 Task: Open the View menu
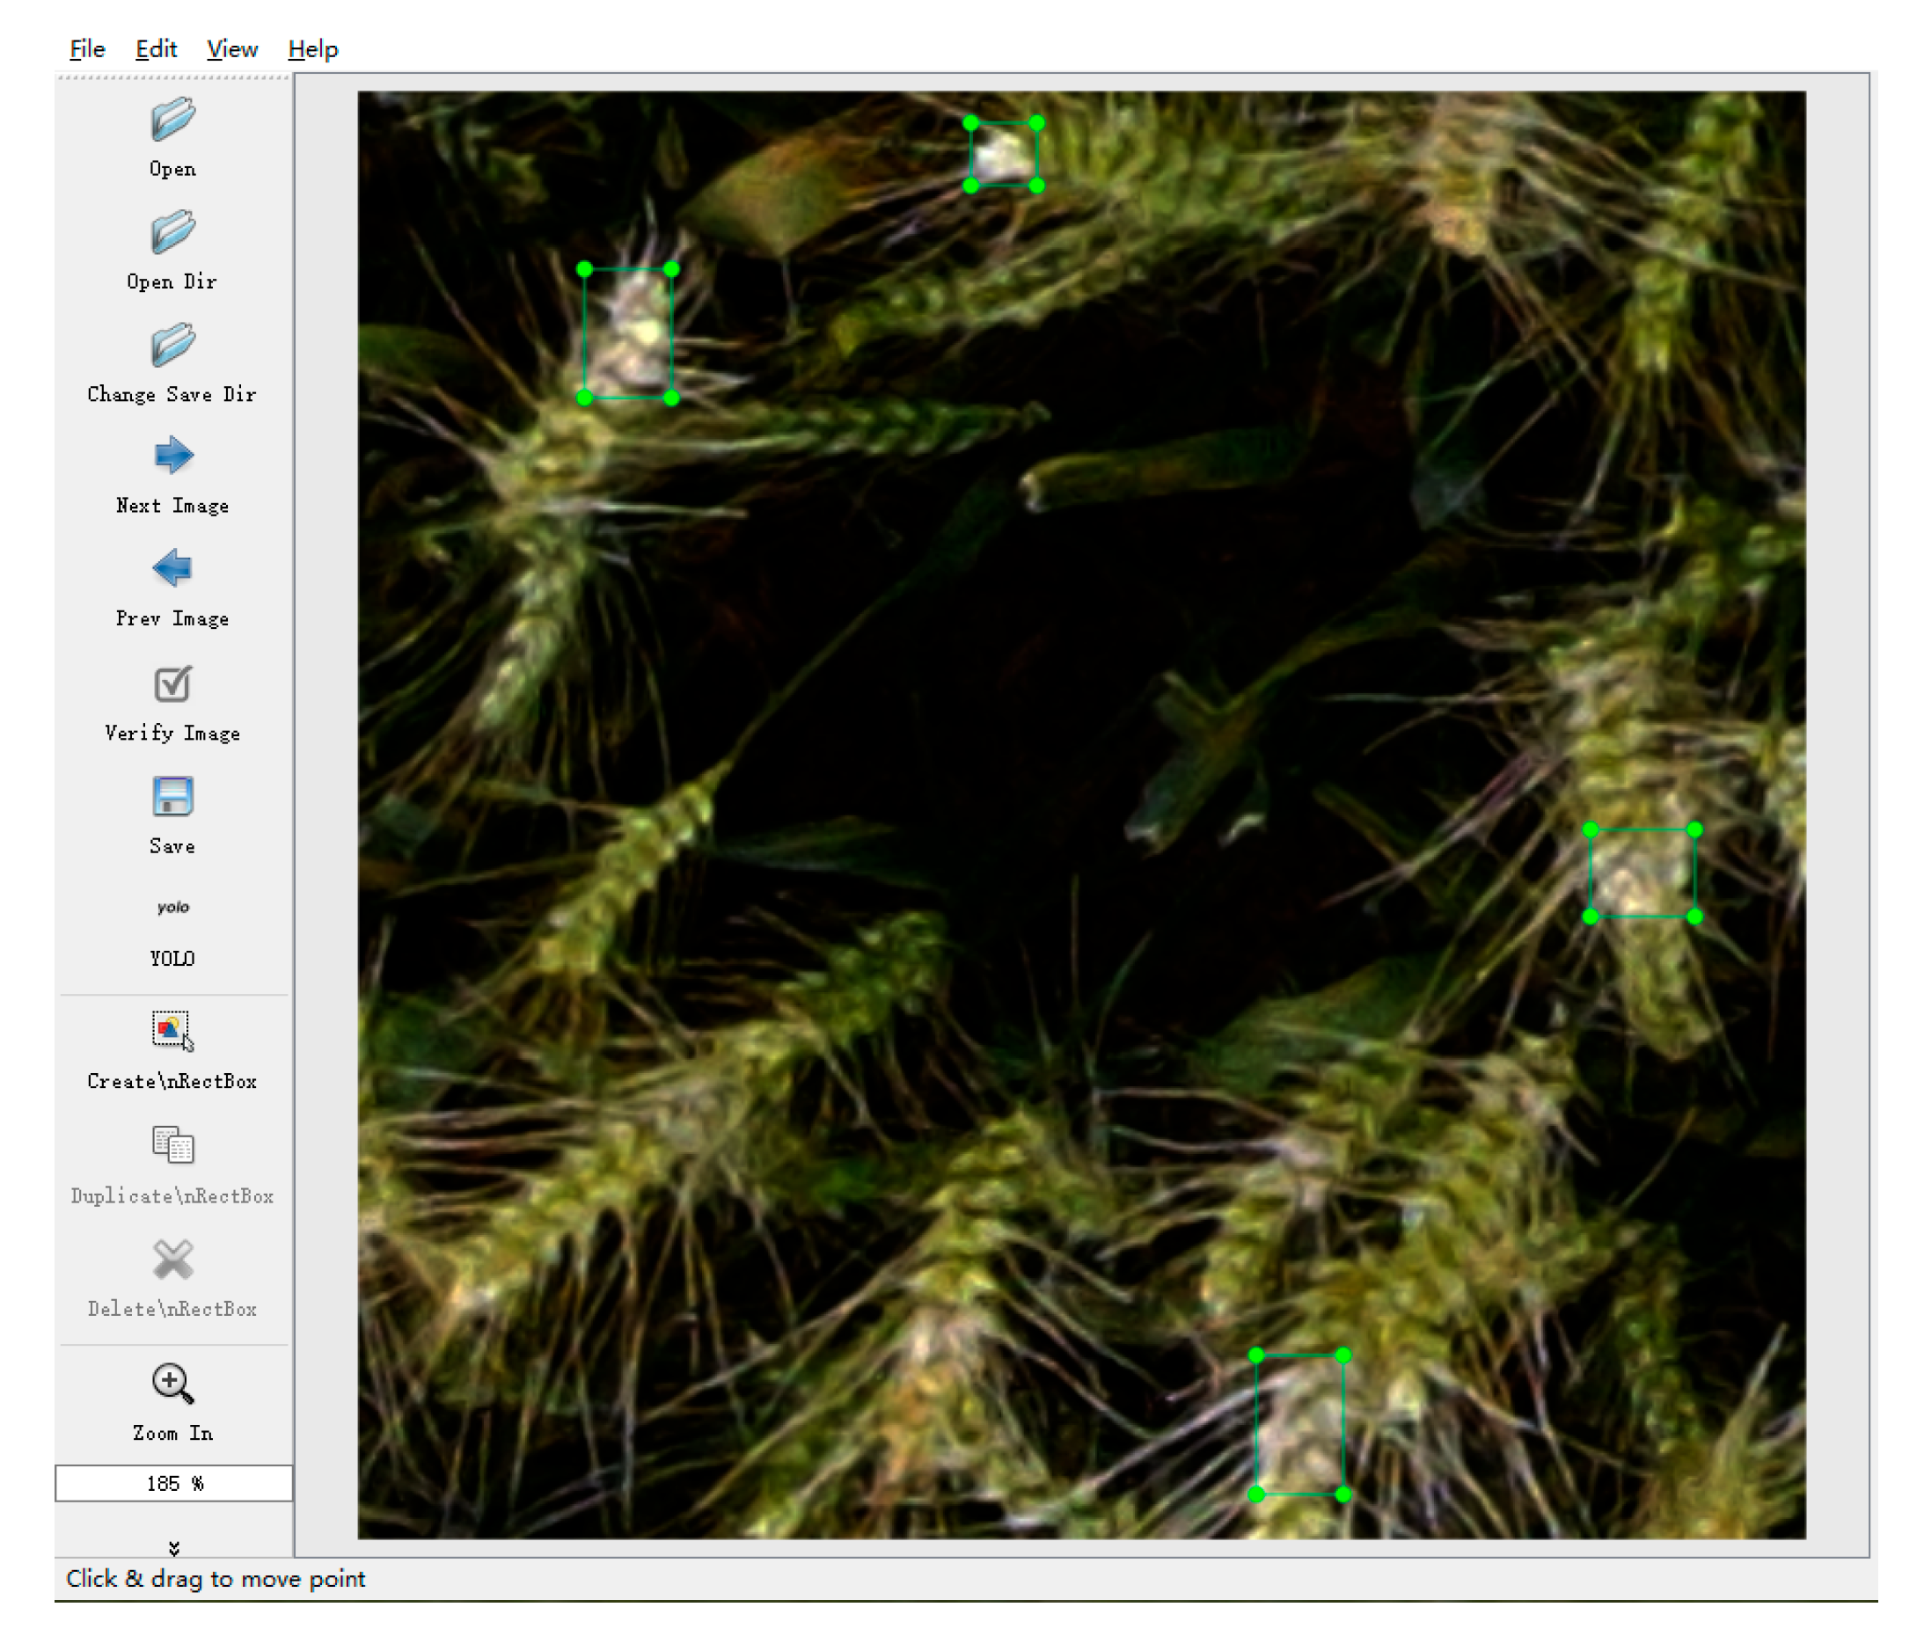click(x=232, y=49)
